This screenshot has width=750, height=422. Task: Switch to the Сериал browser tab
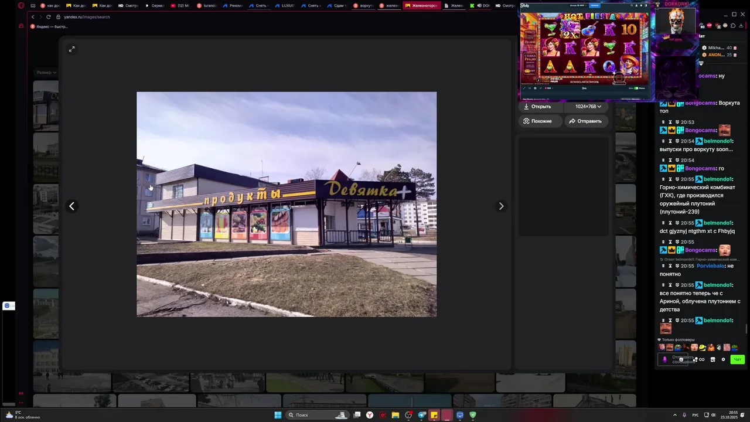point(155,5)
